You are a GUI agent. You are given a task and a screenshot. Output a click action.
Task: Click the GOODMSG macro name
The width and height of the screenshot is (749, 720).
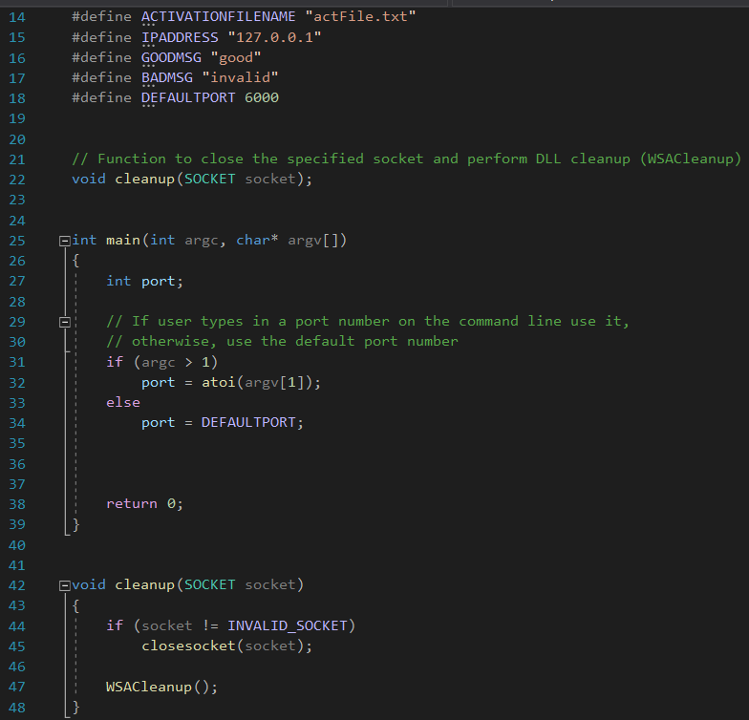[x=171, y=57]
